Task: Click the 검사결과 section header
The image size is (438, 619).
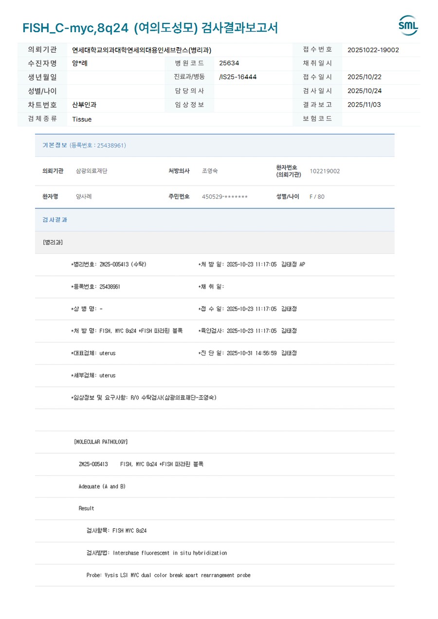Action: (215, 220)
